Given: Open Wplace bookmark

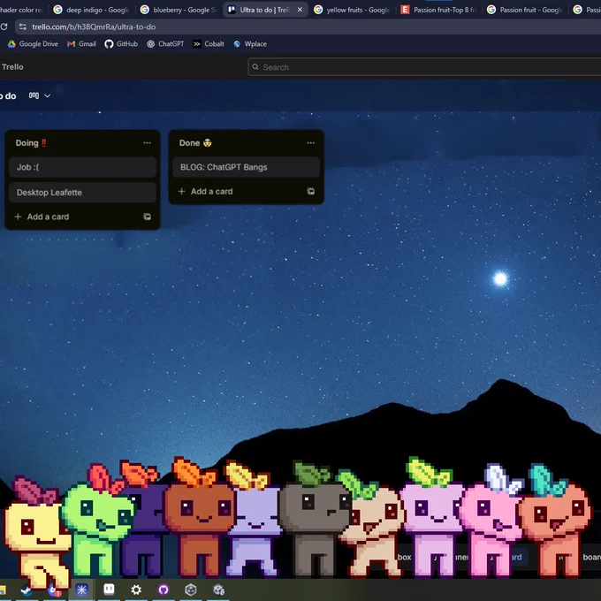Looking at the screenshot, I should 250,44.
